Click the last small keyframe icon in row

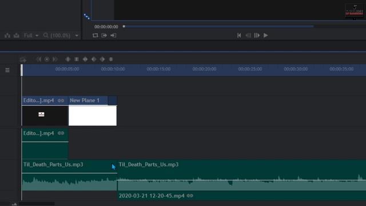click(x=111, y=60)
